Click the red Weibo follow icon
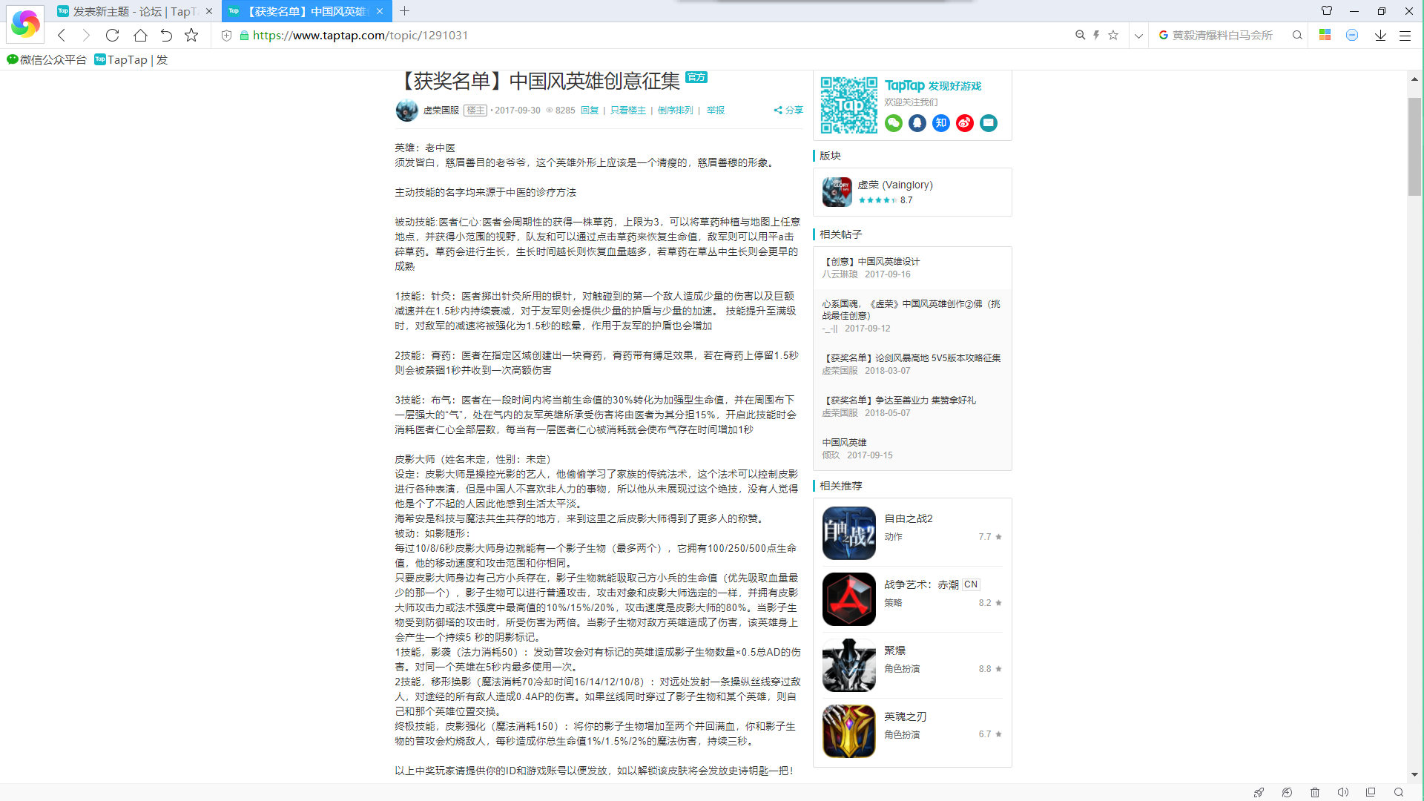 (965, 123)
